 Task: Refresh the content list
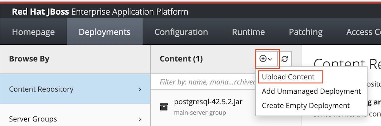pos(285,59)
